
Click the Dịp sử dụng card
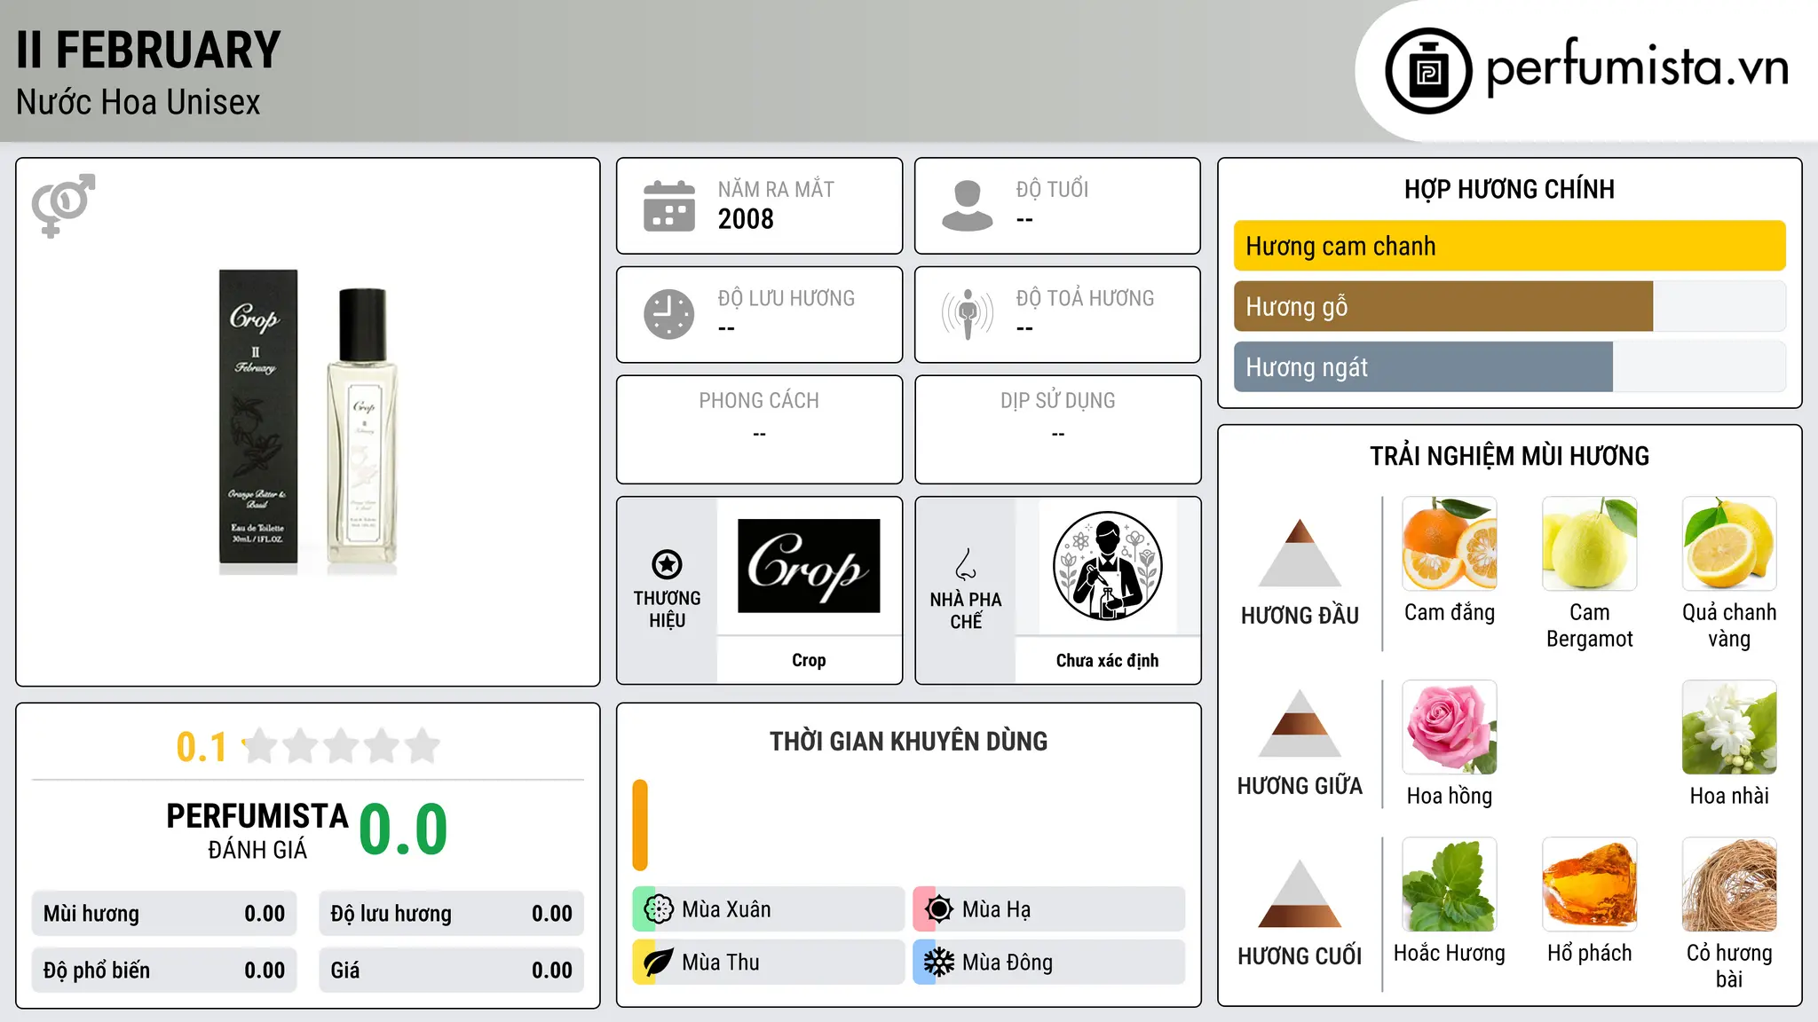(1057, 429)
